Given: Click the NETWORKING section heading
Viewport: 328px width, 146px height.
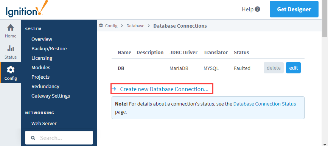Looking at the screenshot, I should (x=40, y=113).
